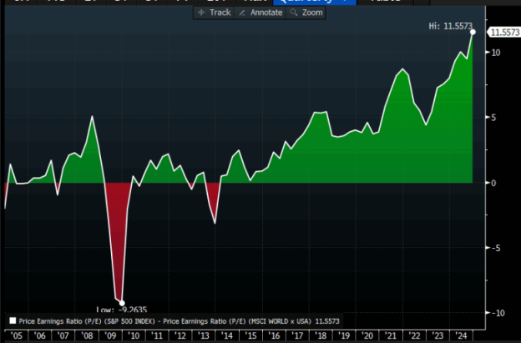Click the Hi 11.5573 data point marker
Screen dimensions: 521x343
(x=473, y=32)
